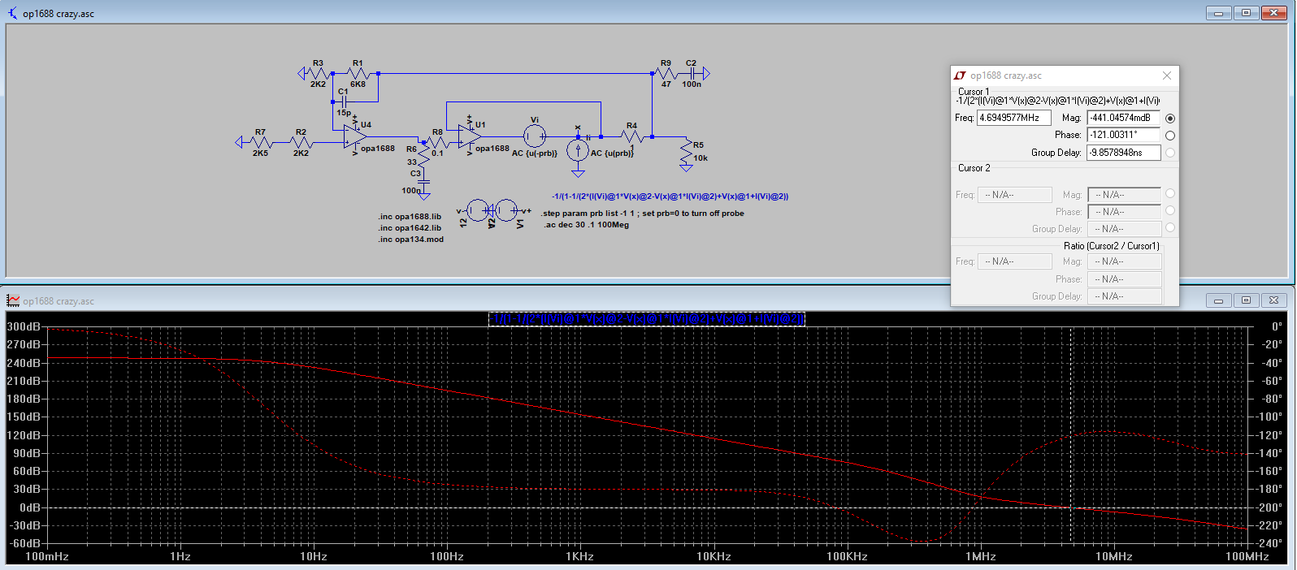This screenshot has height=570, width=1297.
Task: Click Cursor 1 Freq input field
Action: 1013,118
